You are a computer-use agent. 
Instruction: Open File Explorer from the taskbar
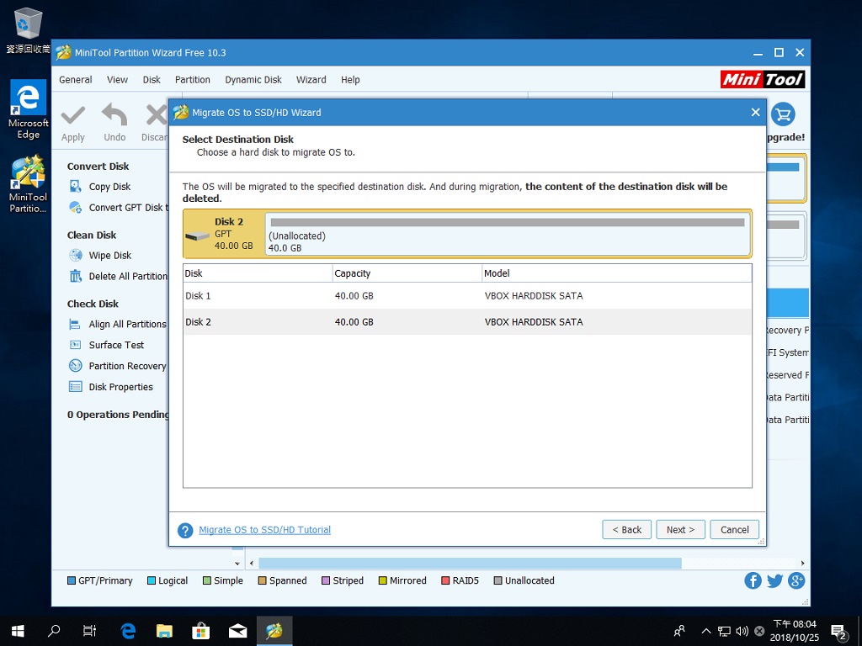point(164,631)
